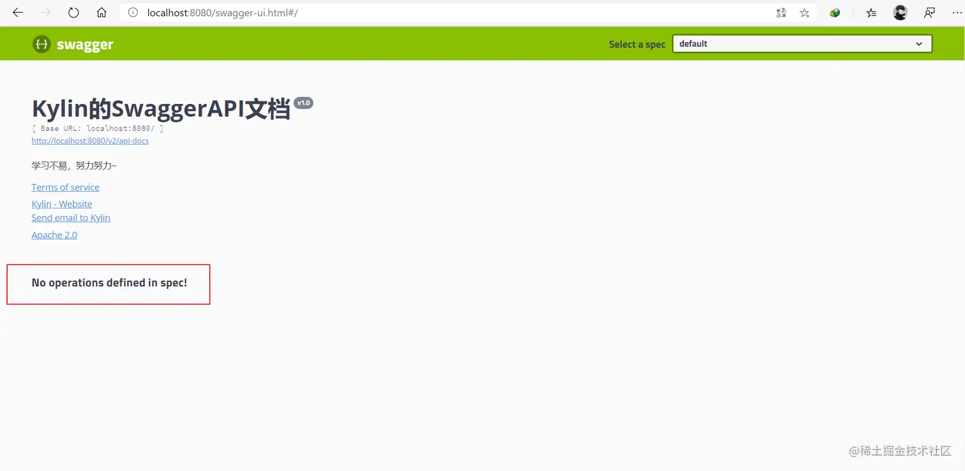965x471 pixels.
Task: Click the feedback person icon
Action: 929,13
